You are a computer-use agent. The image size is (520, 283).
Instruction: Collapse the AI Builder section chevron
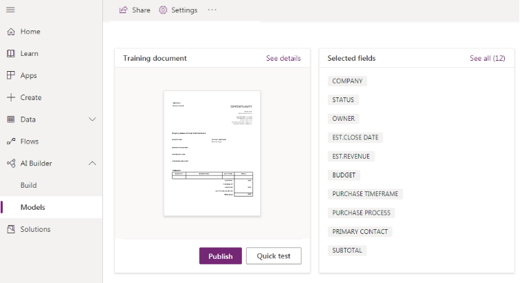93,163
